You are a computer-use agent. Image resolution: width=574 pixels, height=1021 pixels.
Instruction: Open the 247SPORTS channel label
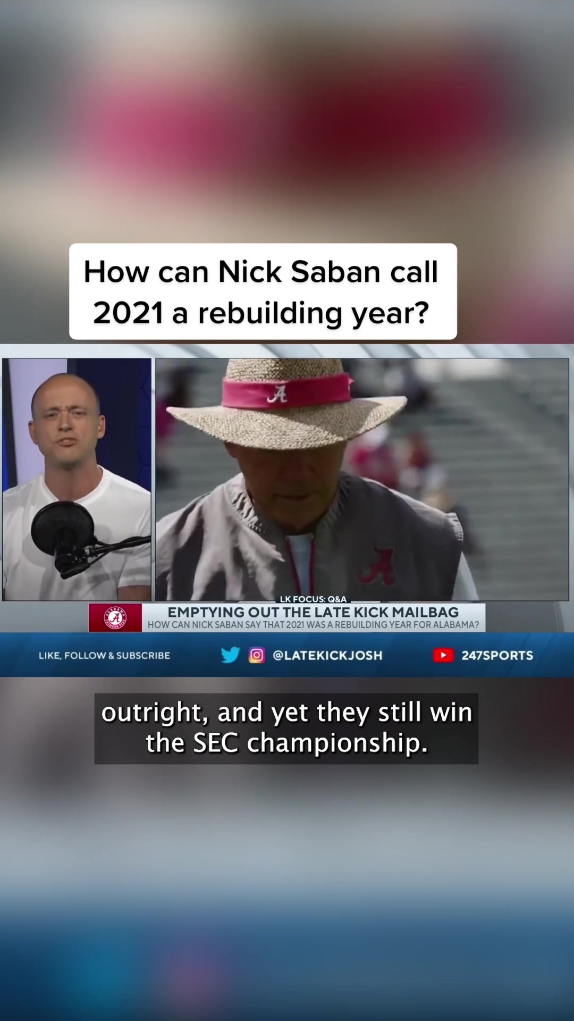497,655
